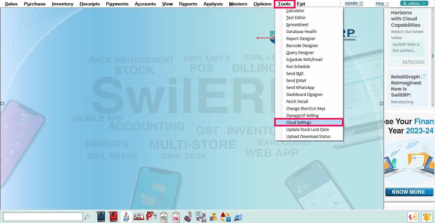The image size is (435, 223).
Task: Select Cloud Settings in Tools menu
Action: click(309, 123)
